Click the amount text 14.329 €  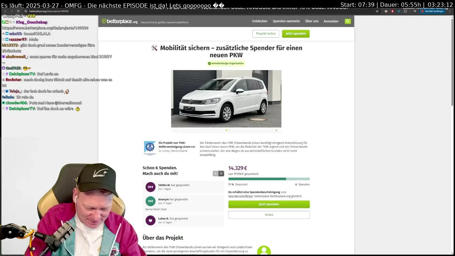coord(237,168)
